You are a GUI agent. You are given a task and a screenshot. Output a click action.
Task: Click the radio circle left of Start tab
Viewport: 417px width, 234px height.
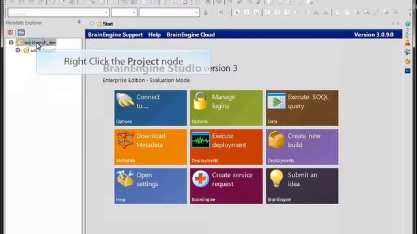coord(91,24)
